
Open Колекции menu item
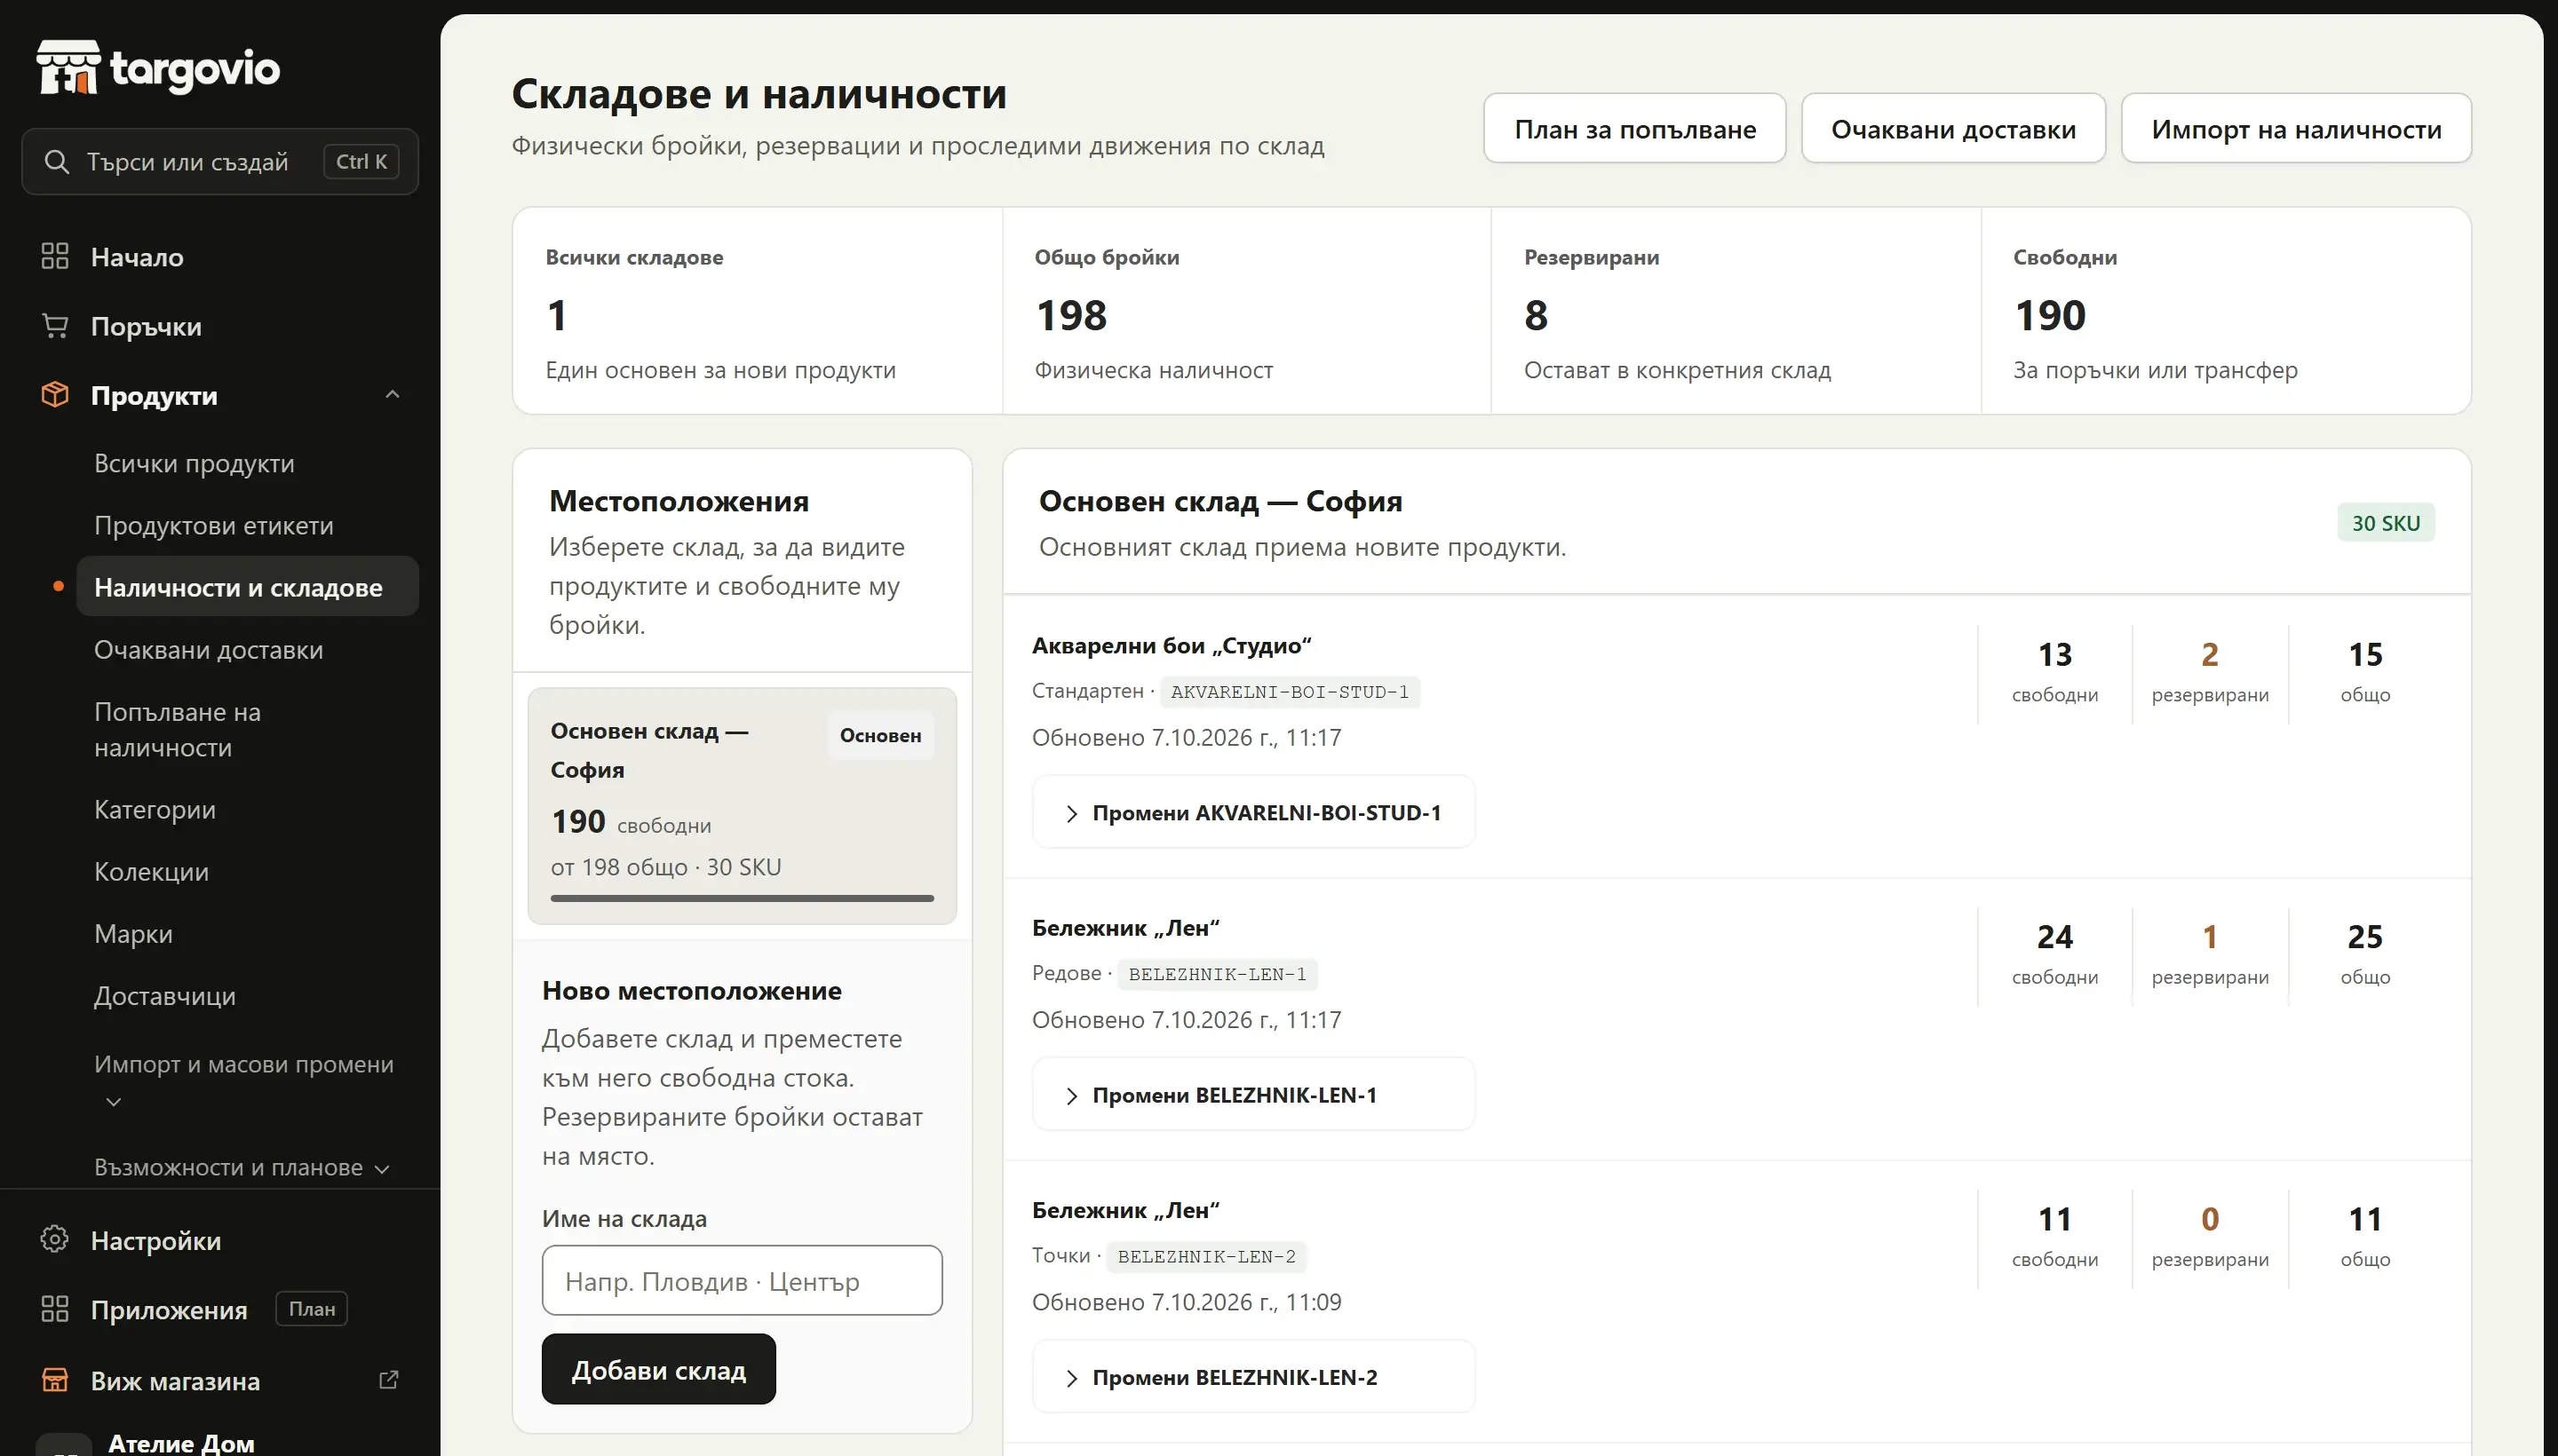[x=151, y=871]
